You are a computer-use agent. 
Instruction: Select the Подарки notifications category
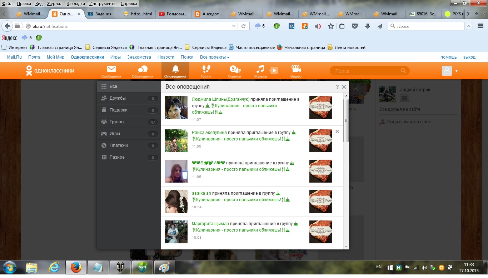click(129, 110)
